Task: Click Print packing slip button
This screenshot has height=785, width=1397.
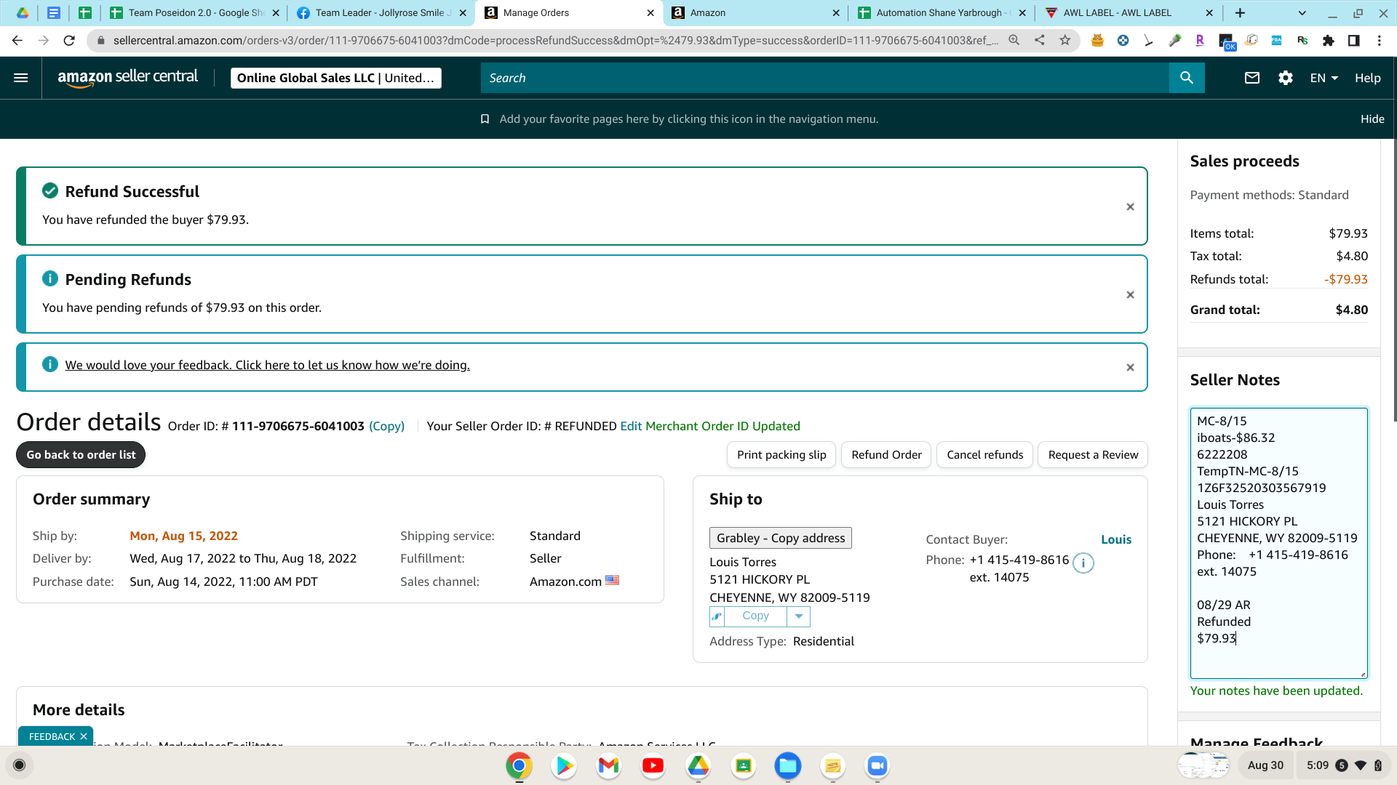Action: (x=781, y=455)
